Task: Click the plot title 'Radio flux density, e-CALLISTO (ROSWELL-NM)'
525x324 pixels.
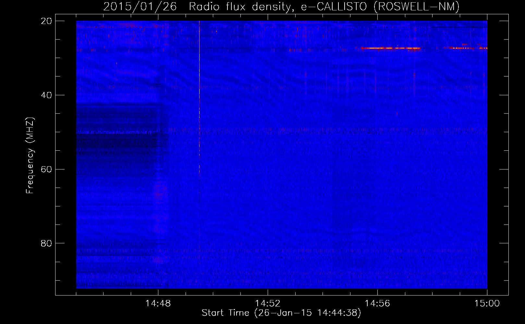Action: [x=324, y=6]
